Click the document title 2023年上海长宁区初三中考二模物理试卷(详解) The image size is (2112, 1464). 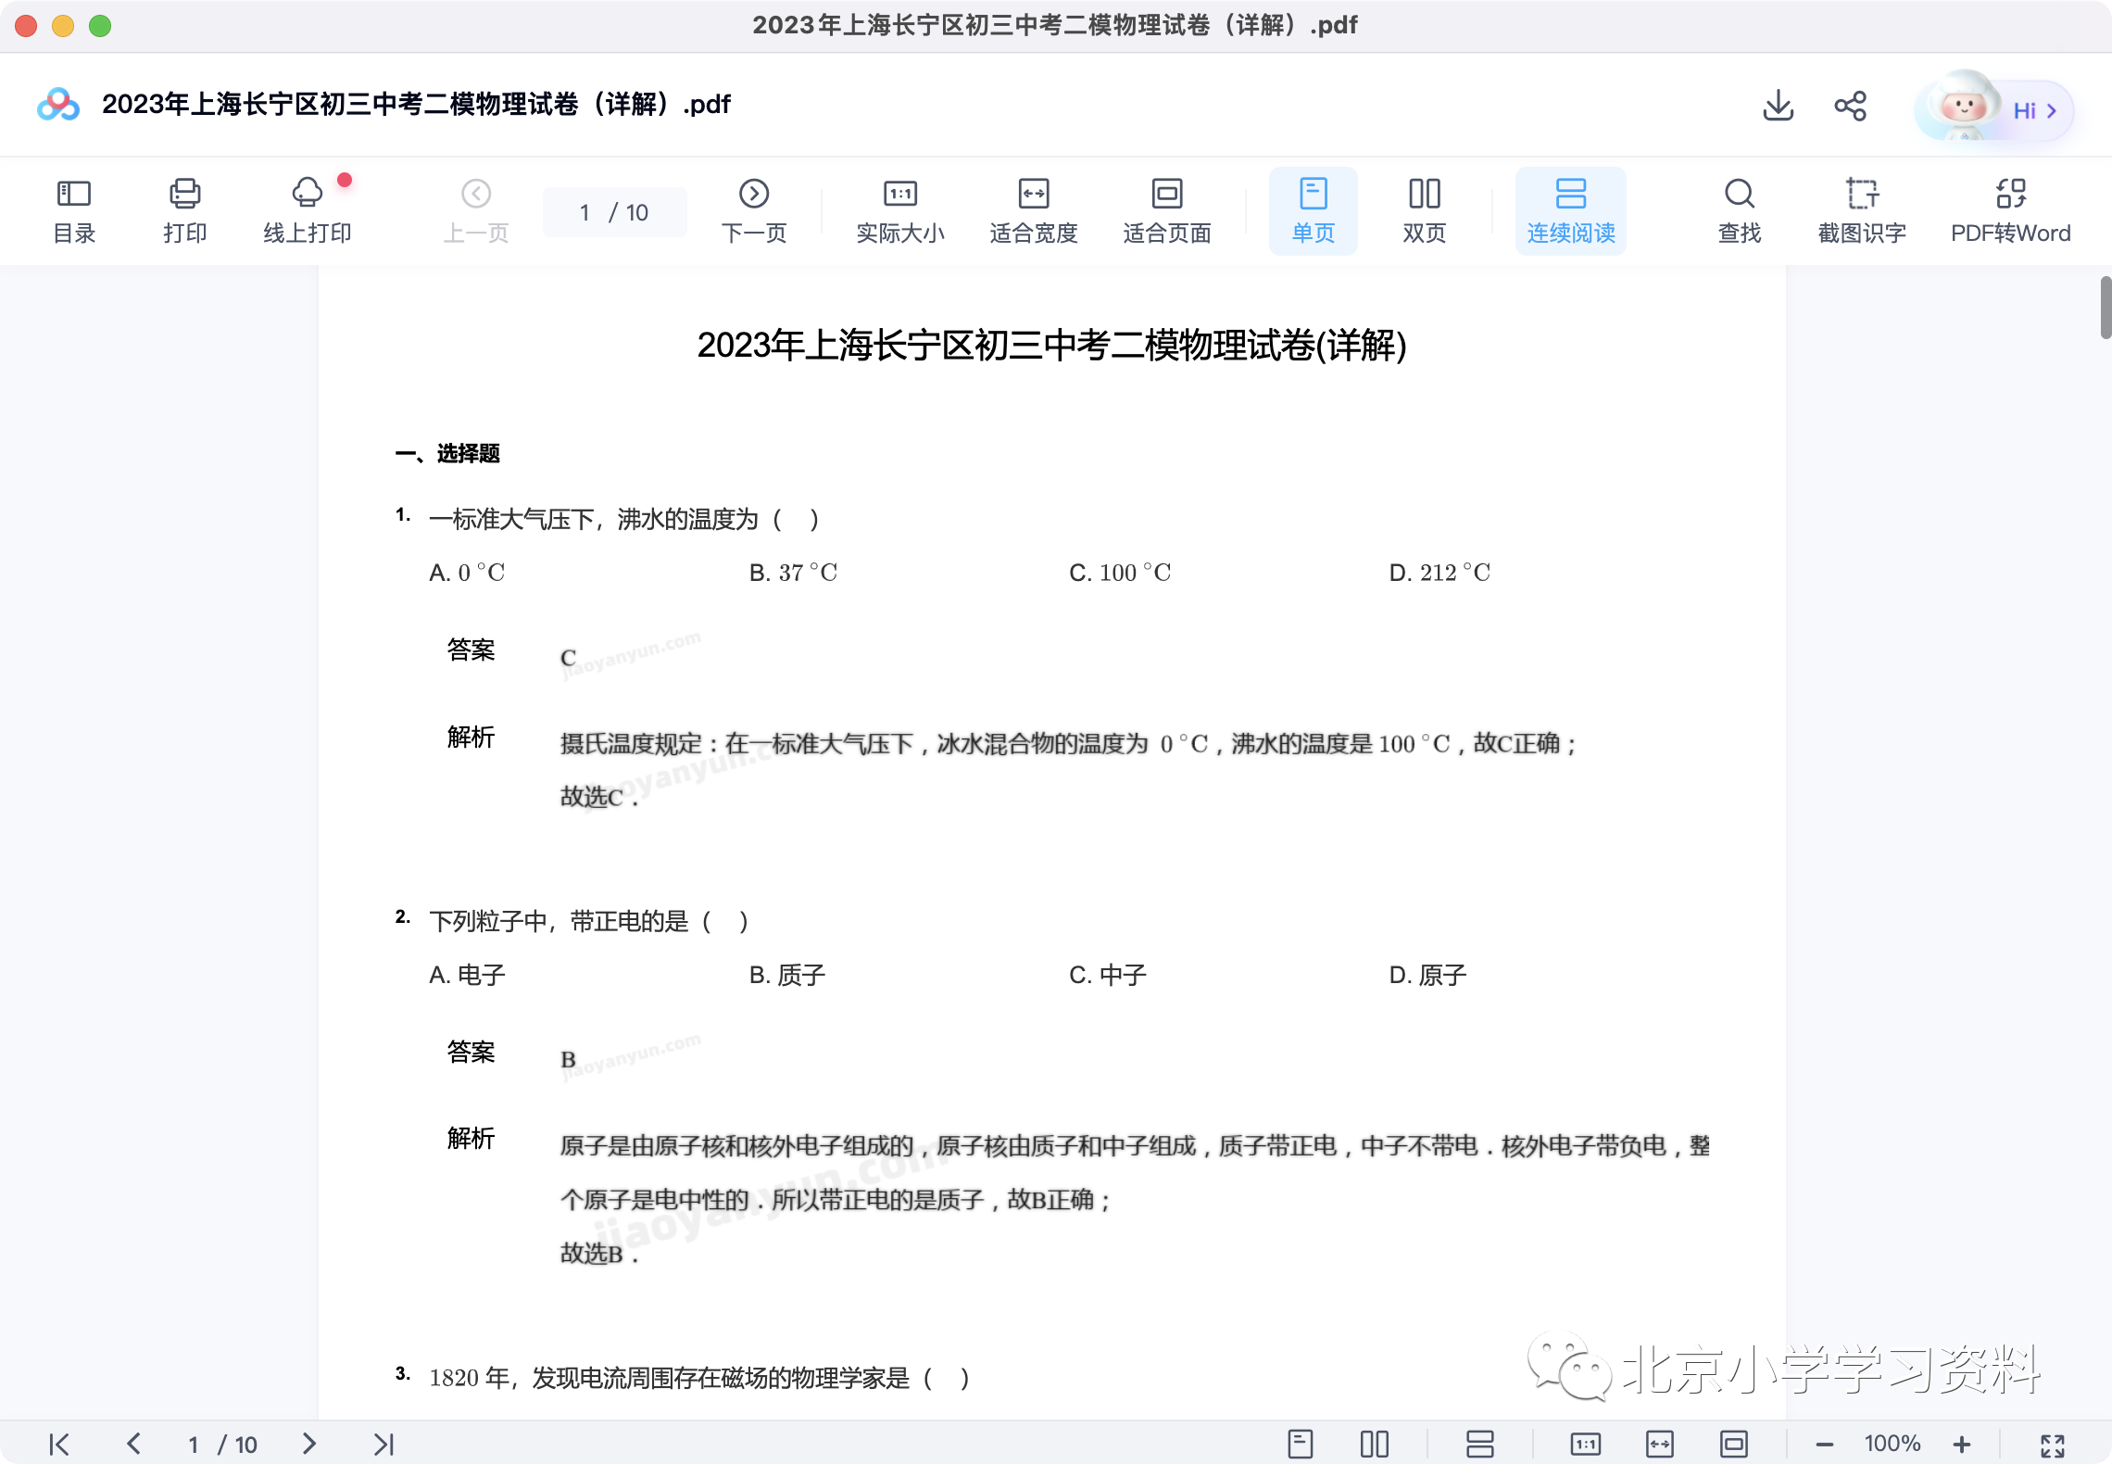[1051, 346]
